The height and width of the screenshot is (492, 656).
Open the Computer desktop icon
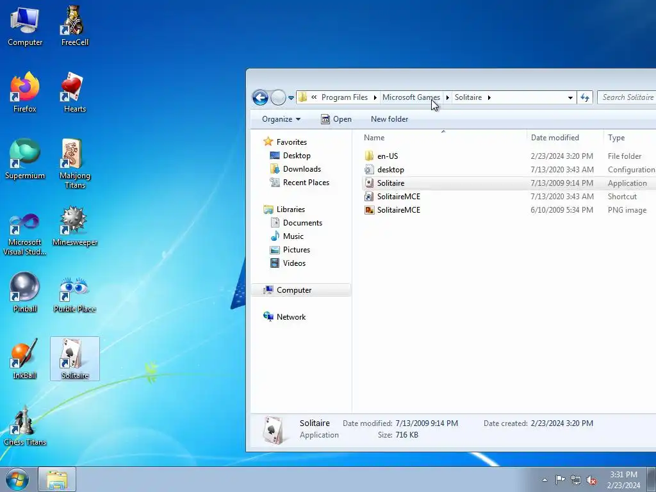coord(25,26)
